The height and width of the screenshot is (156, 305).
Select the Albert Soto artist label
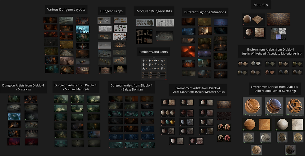tap(274, 89)
